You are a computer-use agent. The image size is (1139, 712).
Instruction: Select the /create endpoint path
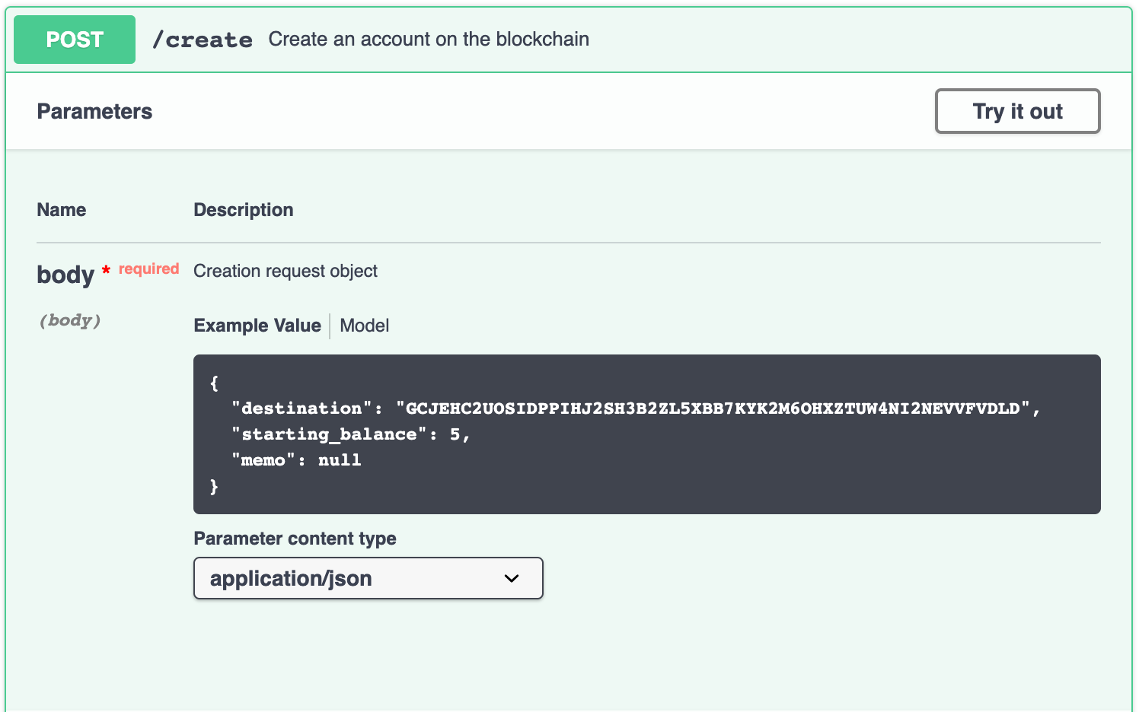click(203, 40)
